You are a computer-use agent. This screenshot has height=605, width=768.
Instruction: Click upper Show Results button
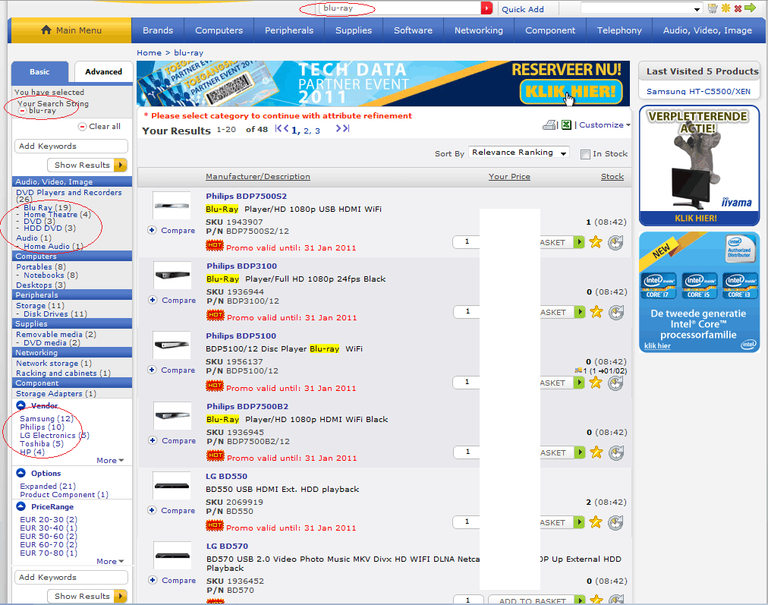click(87, 165)
